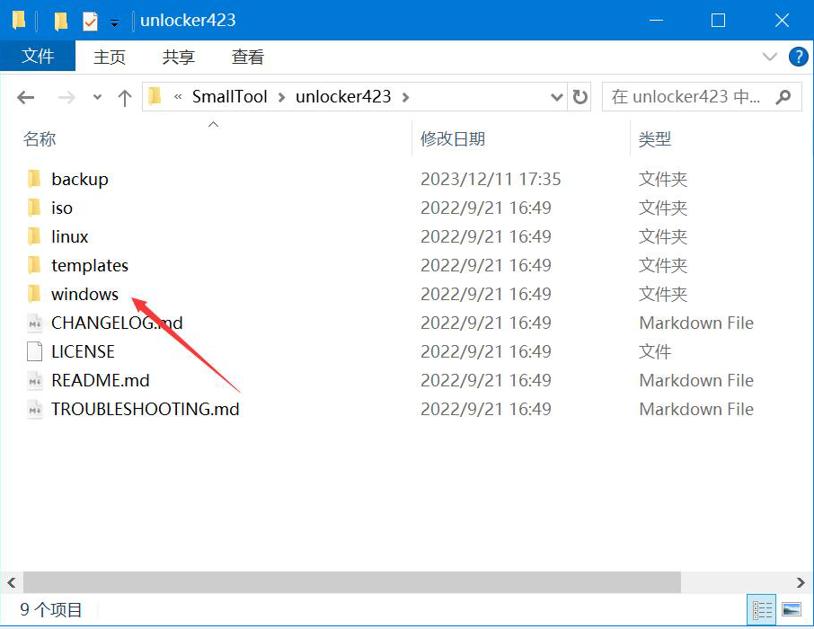814x629 pixels.
Task: Switch to the 主页 tab
Action: [110, 57]
